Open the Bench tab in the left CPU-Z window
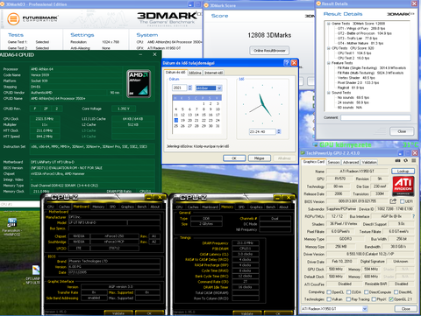The image size is (421, 316). 142,207
